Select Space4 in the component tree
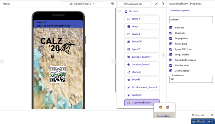Image resolution: width=215 pixels, height=124 pixels. click(x=142, y=19)
